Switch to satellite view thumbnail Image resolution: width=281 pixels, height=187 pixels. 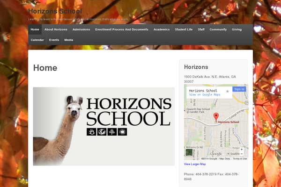(189, 152)
